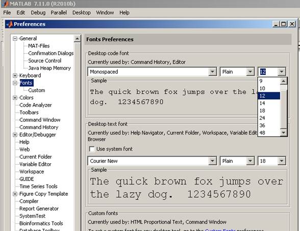Open the Edit menu
This screenshot has height=231, width=300.
20,13
